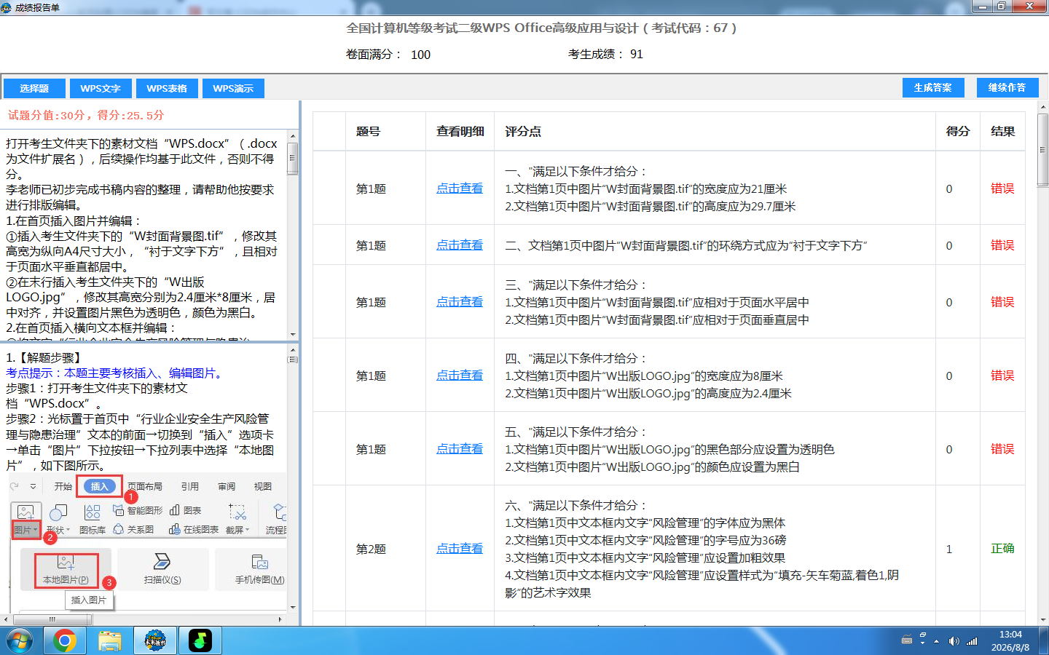The height and width of the screenshot is (655, 1049).
Task: Click the solution panel's horizontal scroll-left arrow
Action: click(7, 619)
